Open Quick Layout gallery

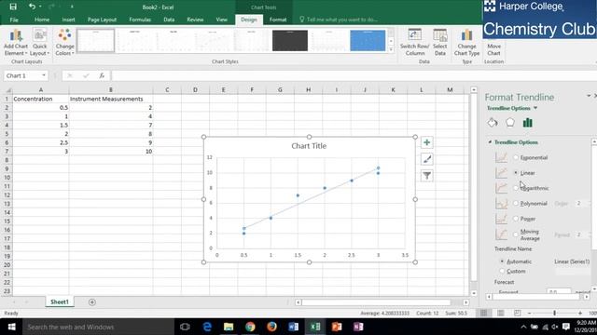pos(39,43)
